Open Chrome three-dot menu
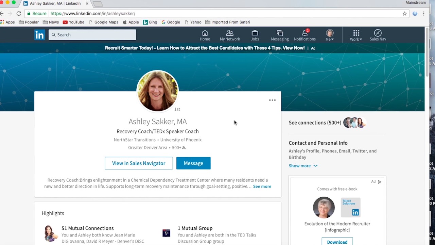435x245 pixels. [x=424, y=14]
